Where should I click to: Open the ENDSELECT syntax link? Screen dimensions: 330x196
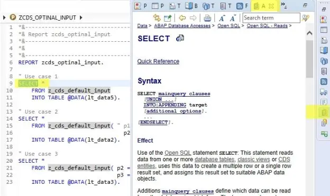point(154,122)
